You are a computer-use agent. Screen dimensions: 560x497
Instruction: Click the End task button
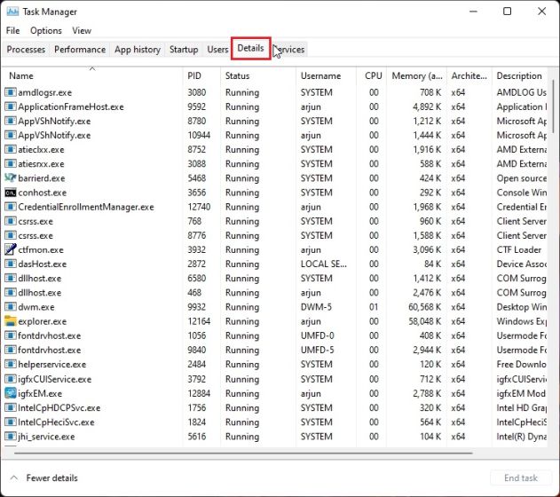[x=520, y=477]
